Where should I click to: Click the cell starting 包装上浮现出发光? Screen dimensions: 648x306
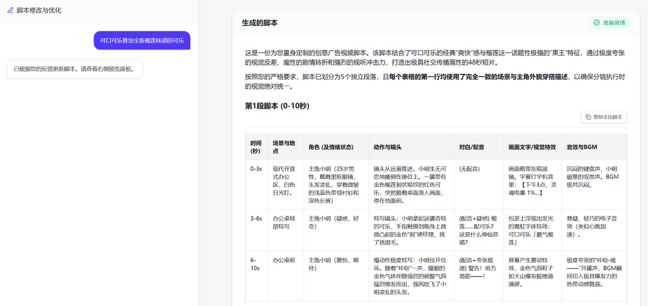[532, 230]
